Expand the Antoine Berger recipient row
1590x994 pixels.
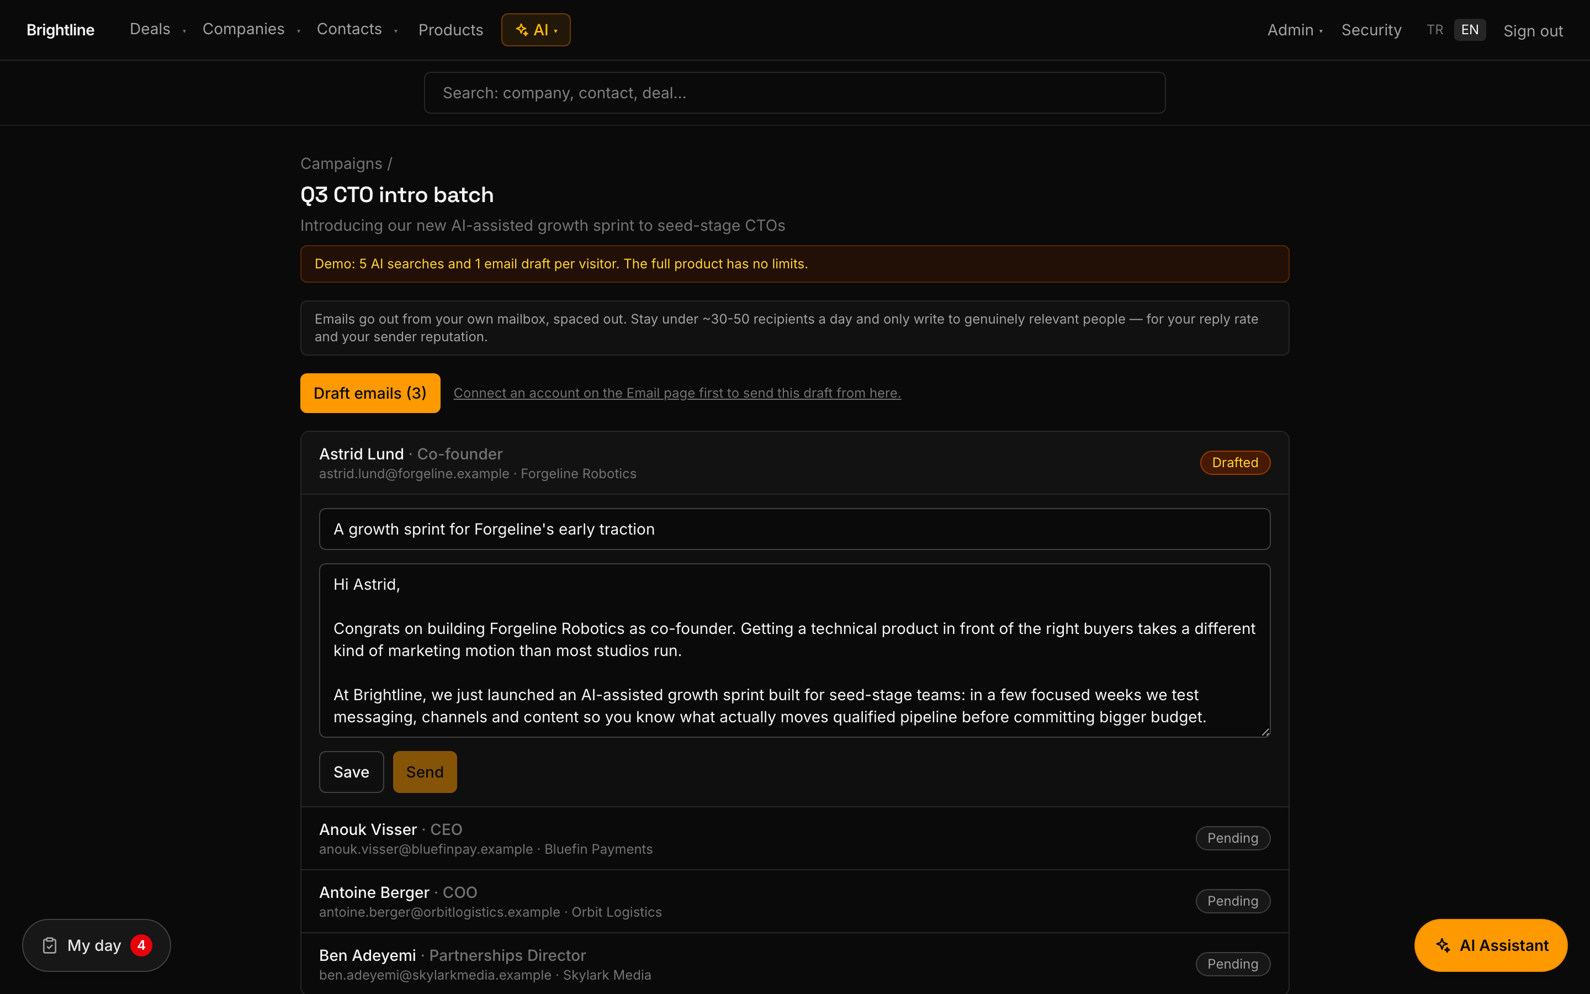coord(794,901)
